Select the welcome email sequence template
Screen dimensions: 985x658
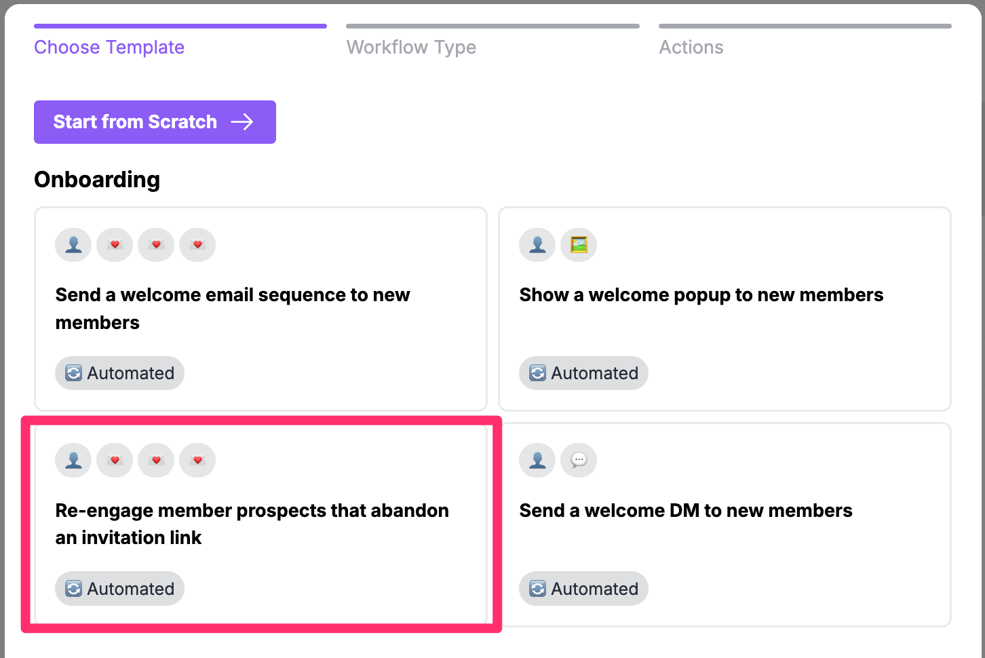pos(260,309)
